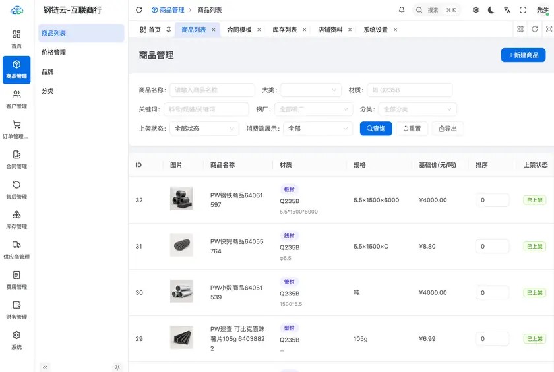Viewport: 554px width, 372px height.
Task: Click the 新建商品 button
Action: [523, 55]
